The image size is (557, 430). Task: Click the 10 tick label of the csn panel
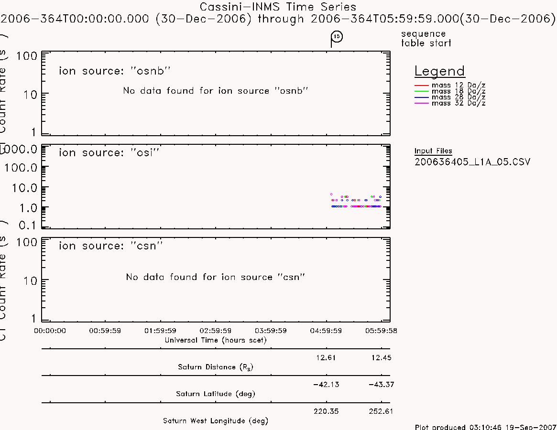pos(30,281)
